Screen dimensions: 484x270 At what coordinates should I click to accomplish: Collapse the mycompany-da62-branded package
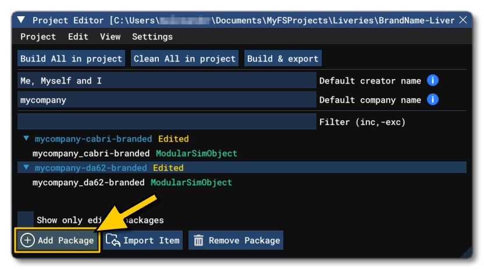pos(26,168)
